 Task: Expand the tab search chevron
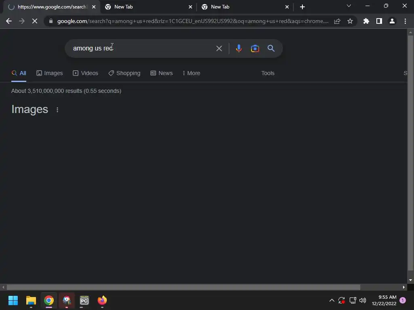(x=349, y=6)
